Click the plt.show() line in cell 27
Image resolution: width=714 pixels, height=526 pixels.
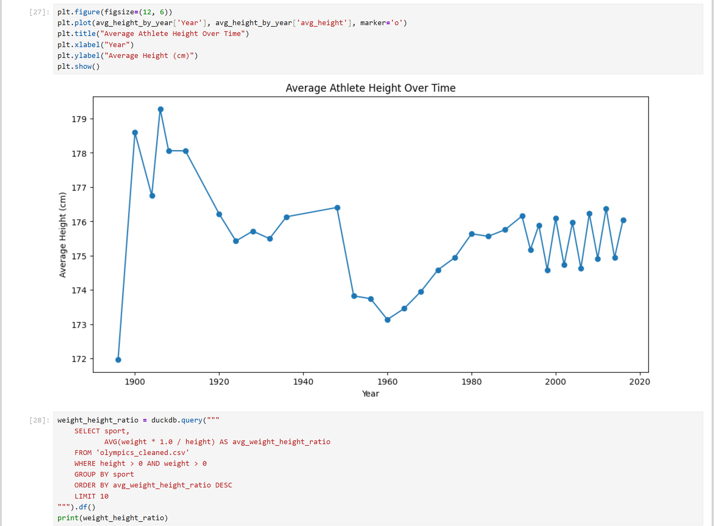(78, 67)
